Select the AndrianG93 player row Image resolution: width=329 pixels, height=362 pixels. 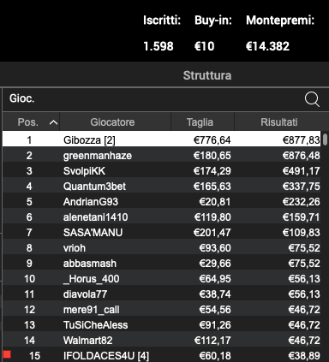click(162, 202)
